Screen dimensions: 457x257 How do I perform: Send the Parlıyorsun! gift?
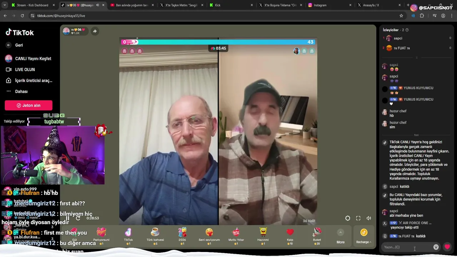tap(101, 236)
